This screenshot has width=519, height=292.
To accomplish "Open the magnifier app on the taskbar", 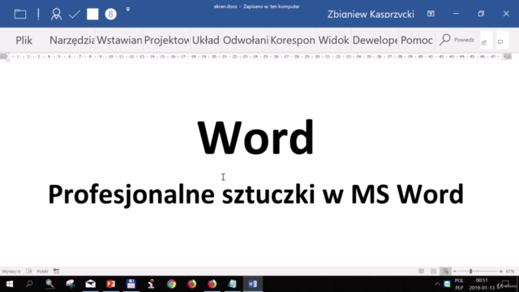I will point(49,284).
